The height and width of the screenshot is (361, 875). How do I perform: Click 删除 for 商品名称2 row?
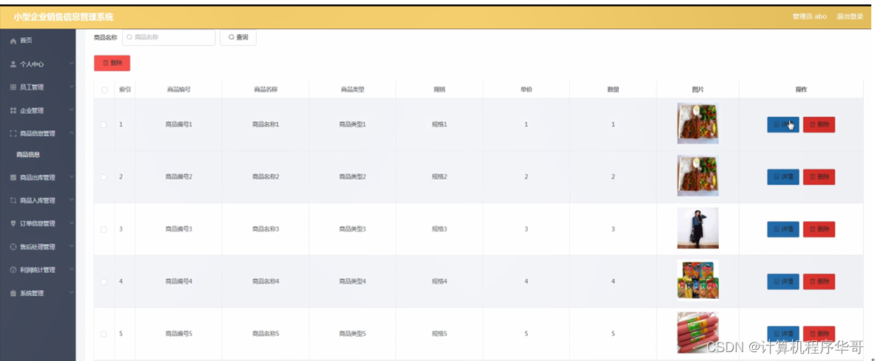[x=819, y=177]
